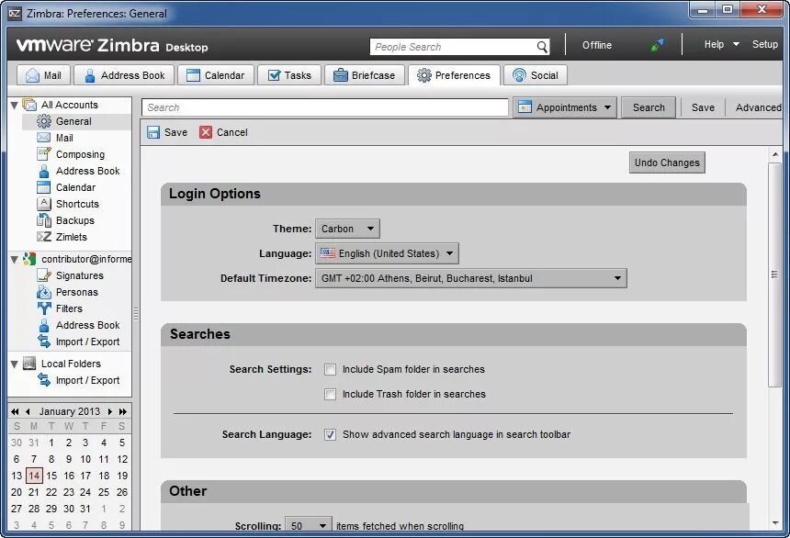The height and width of the screenshot is (538, 790).
Task: Open Shortcuts preferences in the sidebar
Action: coord(67,204)
